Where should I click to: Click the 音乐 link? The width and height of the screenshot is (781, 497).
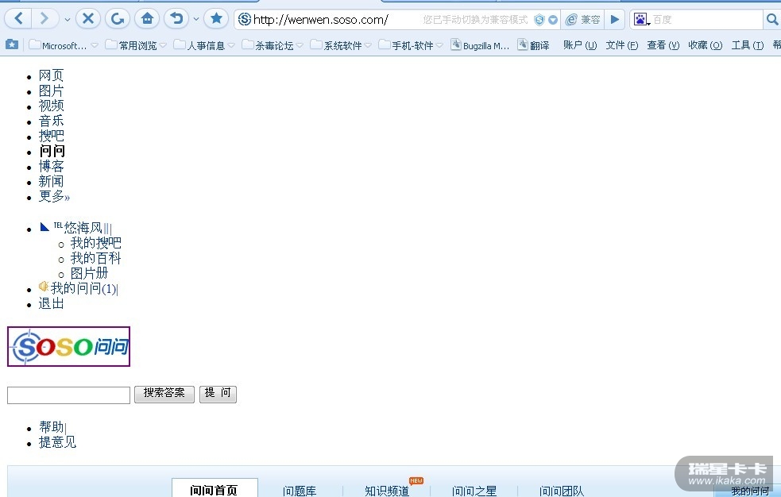(x=51, y=121)
